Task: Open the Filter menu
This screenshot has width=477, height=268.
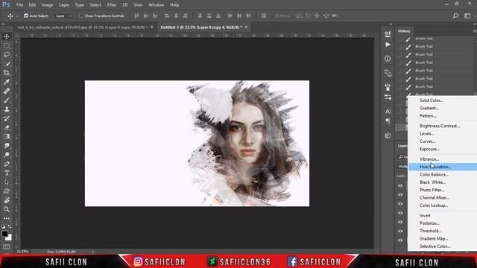Action: point(112,5)
